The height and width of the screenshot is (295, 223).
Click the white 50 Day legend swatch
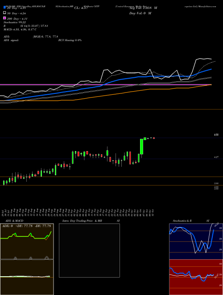[x=5, y=13]
